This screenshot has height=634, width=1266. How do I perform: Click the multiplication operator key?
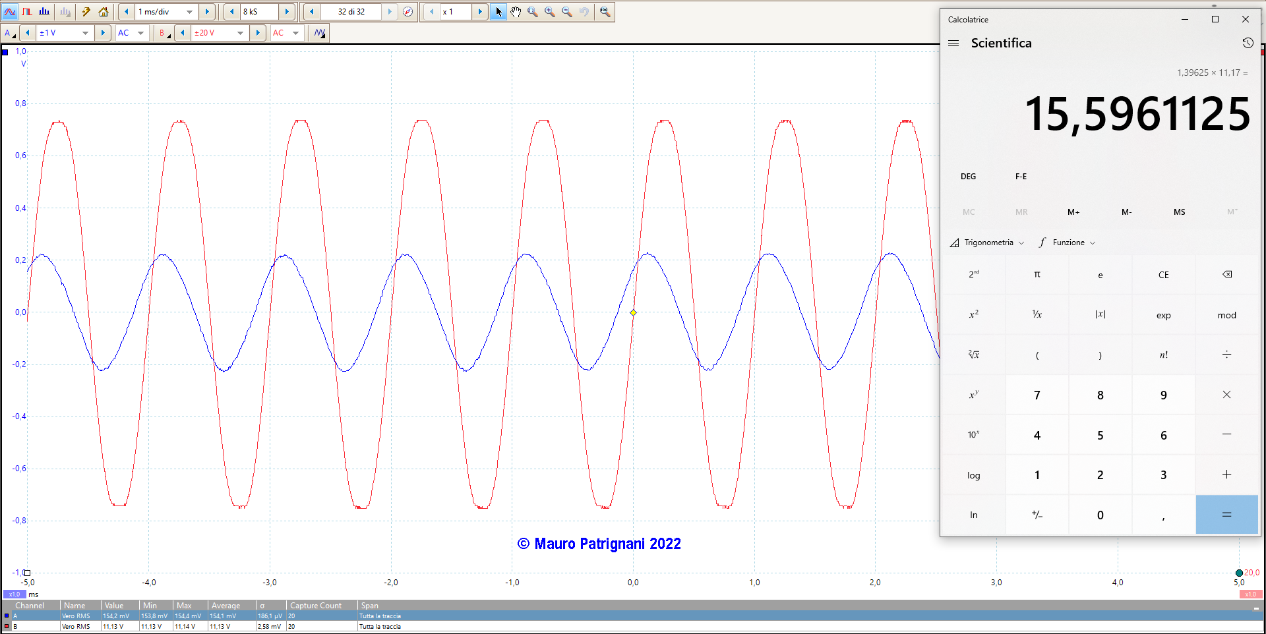(1226, 395)
